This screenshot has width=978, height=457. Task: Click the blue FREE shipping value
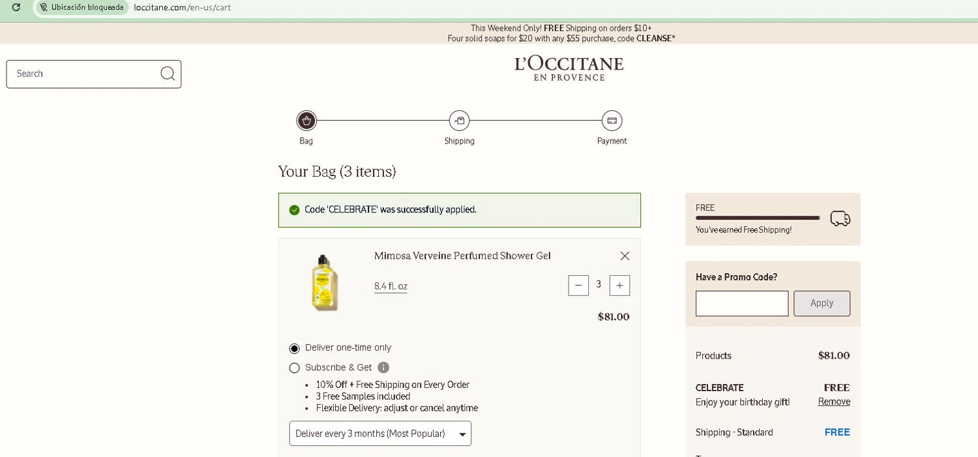coord(837,432)
